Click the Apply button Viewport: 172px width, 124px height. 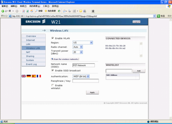92,92
